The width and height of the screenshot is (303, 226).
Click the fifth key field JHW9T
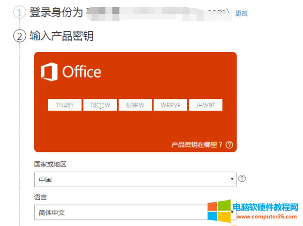pos(206,105)
